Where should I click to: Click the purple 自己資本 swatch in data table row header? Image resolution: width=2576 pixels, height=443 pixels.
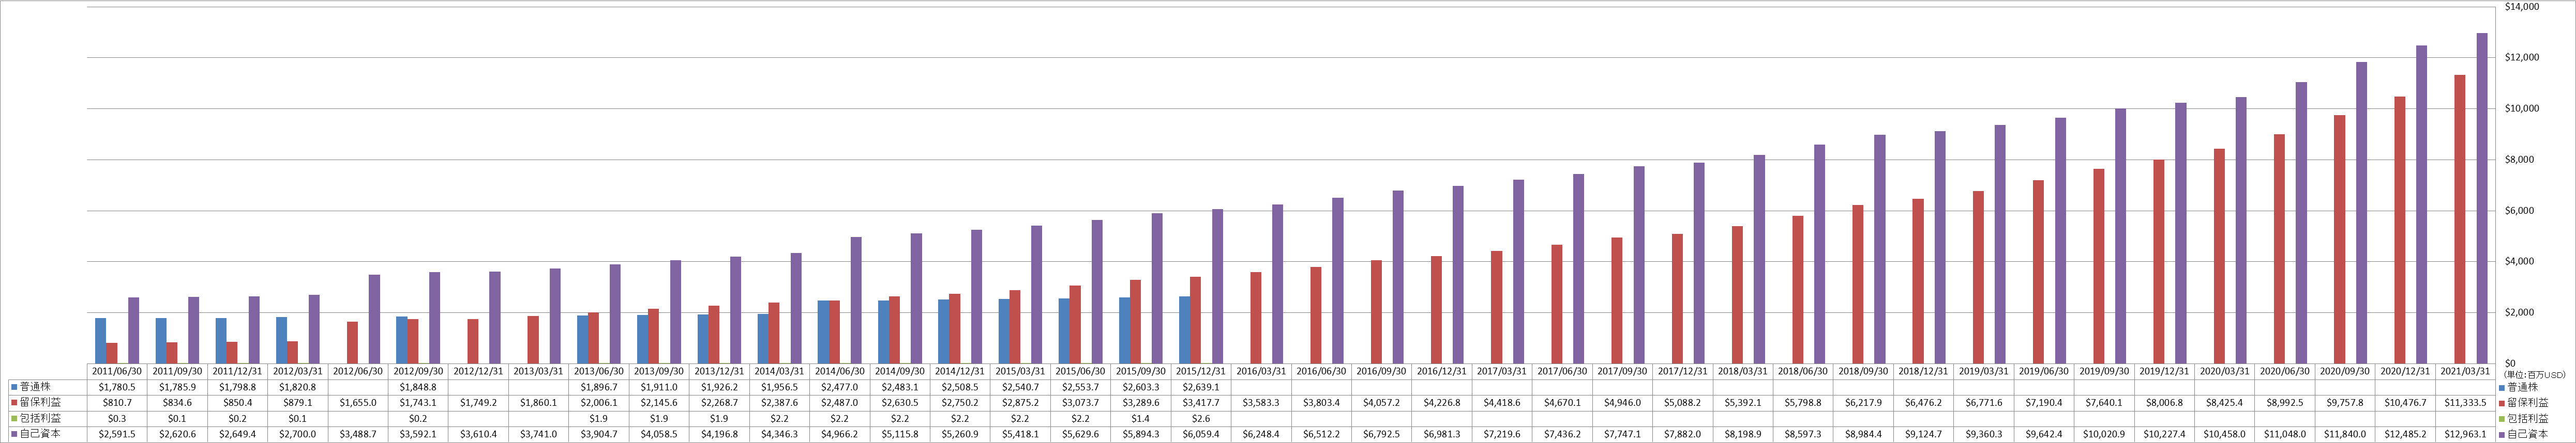(13, 434)
